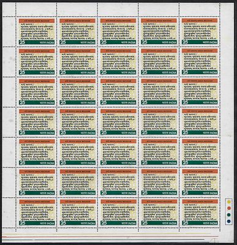Click the dark blue printer's color dot
Viewport: 237px width, 245px height.
(229, 221)
